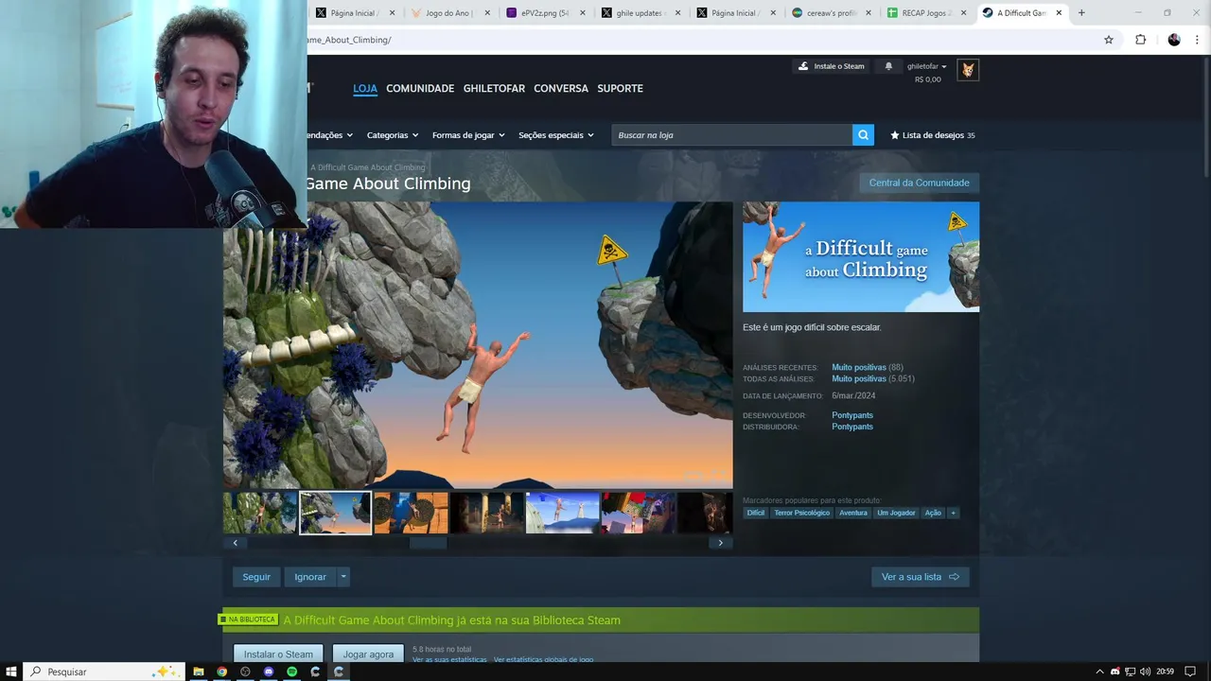Expand the Recomendações menu dropdown
Viewport: 1211px width, 681px height.
[330, 135]
